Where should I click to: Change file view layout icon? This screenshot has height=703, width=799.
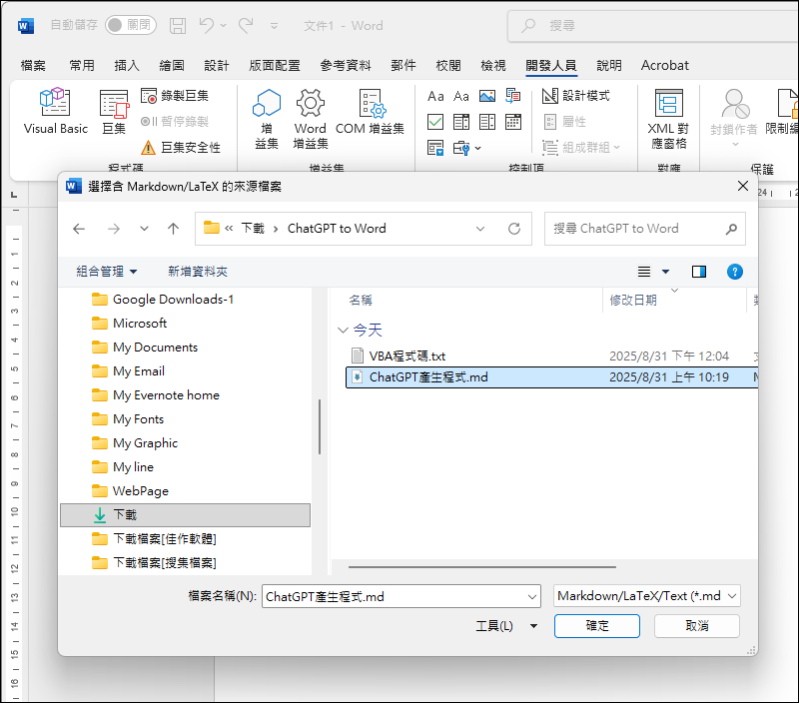coord(644,272)
